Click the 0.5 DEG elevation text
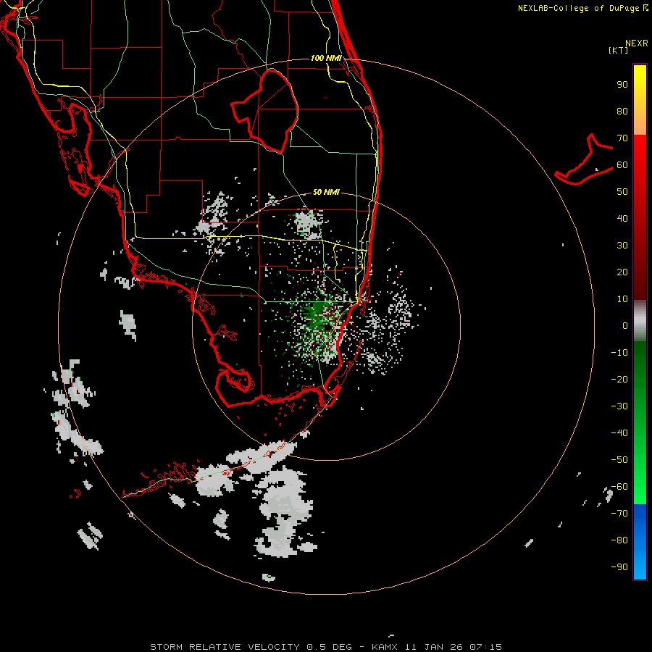The width and height of the screenshot is (652, 652). (x=330, y=647)
